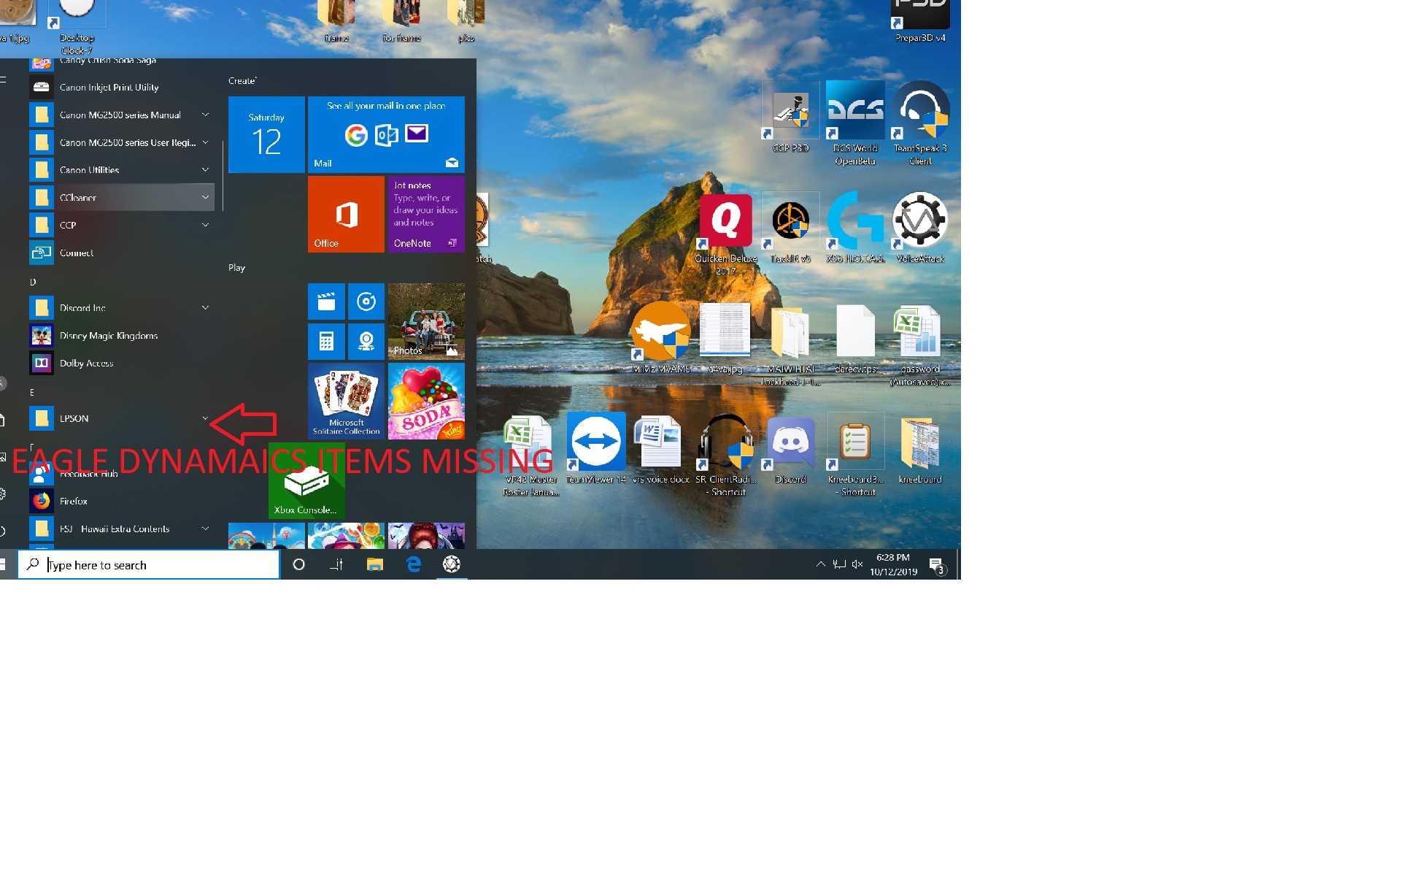Click the network tray icon
This screenshot has height=876, width=1401.
tap(839, 564)
